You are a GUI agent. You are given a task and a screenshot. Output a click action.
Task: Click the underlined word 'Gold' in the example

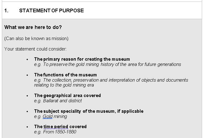tap(48, 116)
